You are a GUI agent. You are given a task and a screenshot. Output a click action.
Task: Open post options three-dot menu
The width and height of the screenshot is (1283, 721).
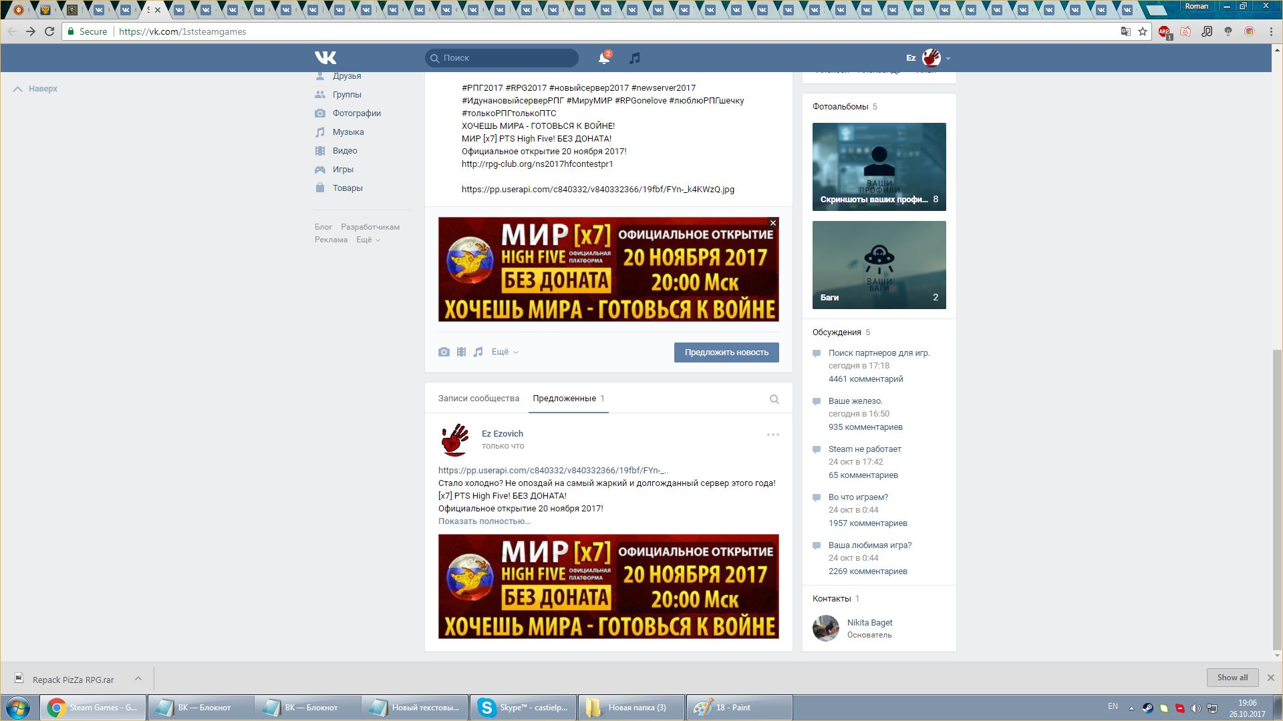pos(772,435)
